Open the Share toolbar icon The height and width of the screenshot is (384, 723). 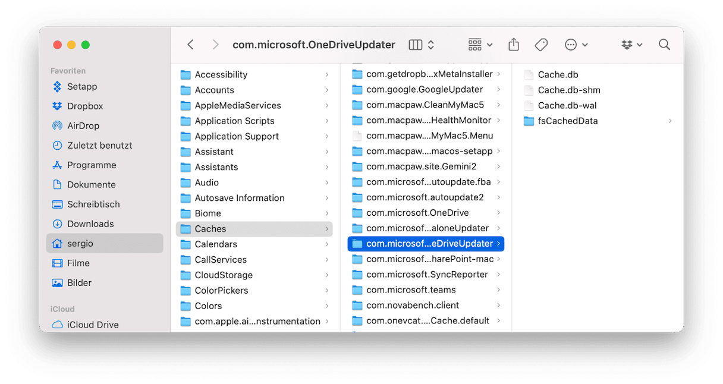coord(514,45)
